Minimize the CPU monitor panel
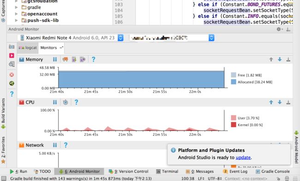This screenshot has width=300, height=181. click(x=288, y=102)
